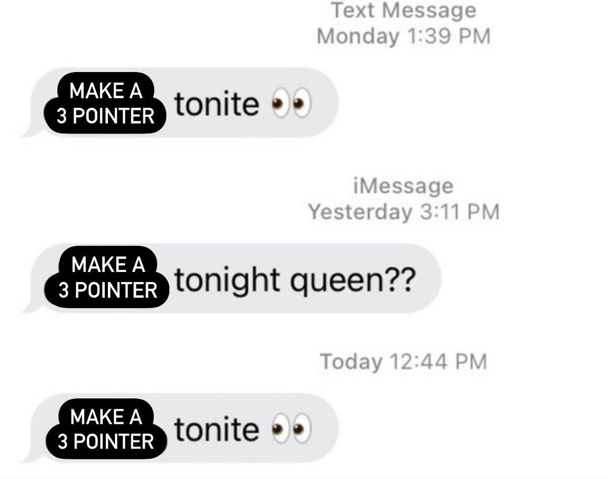Click the Today 12:44 PM timestamp
The height and width of the screenshot is (479, 608).
(404, 361)
